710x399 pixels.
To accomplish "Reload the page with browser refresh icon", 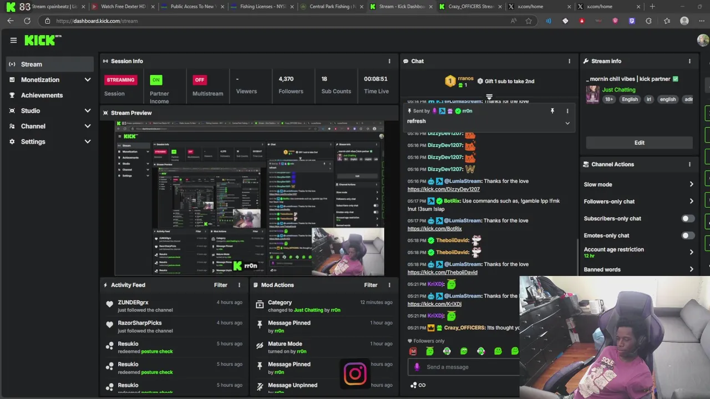I will [27, 21].
